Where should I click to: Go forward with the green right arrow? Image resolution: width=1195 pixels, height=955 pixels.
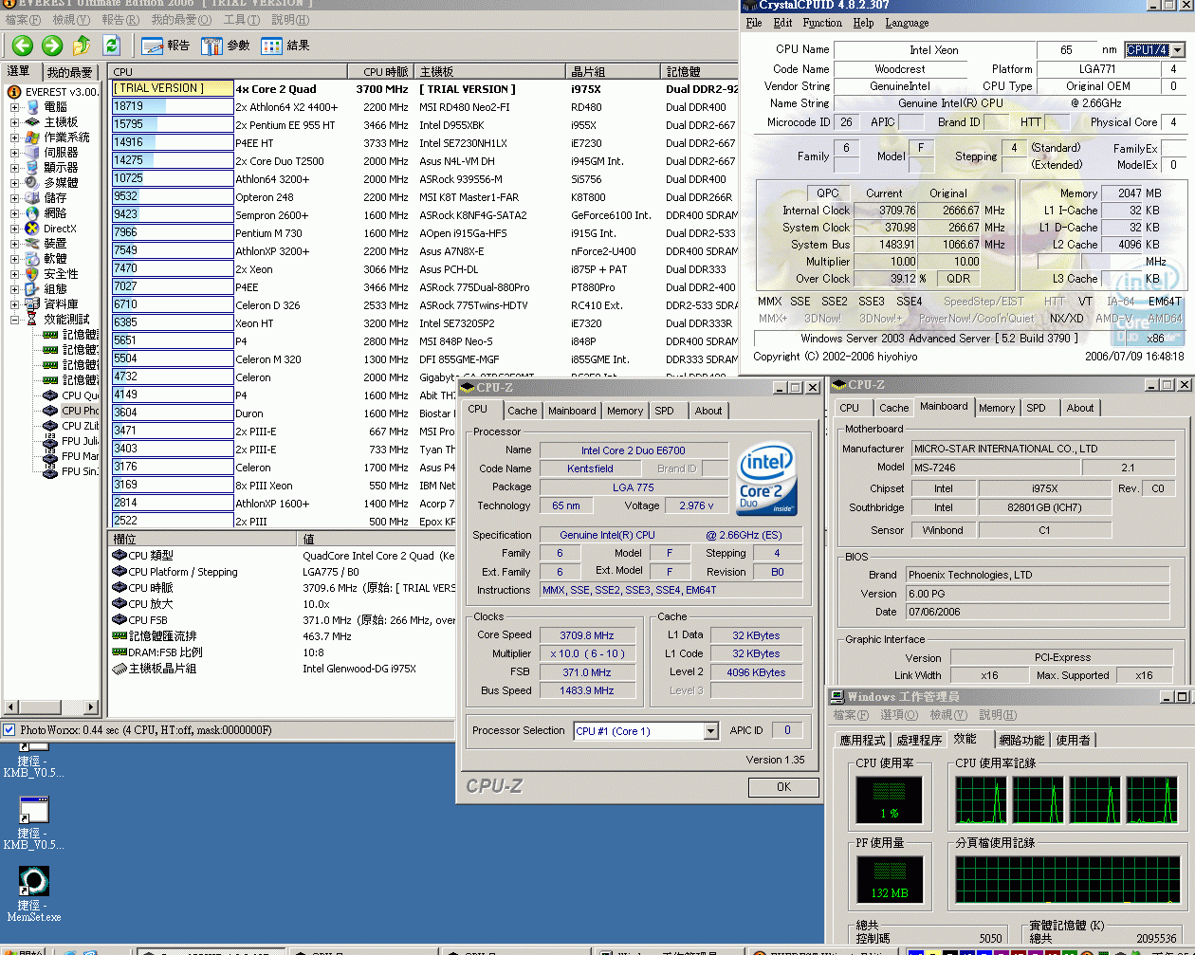coord(52,46)
